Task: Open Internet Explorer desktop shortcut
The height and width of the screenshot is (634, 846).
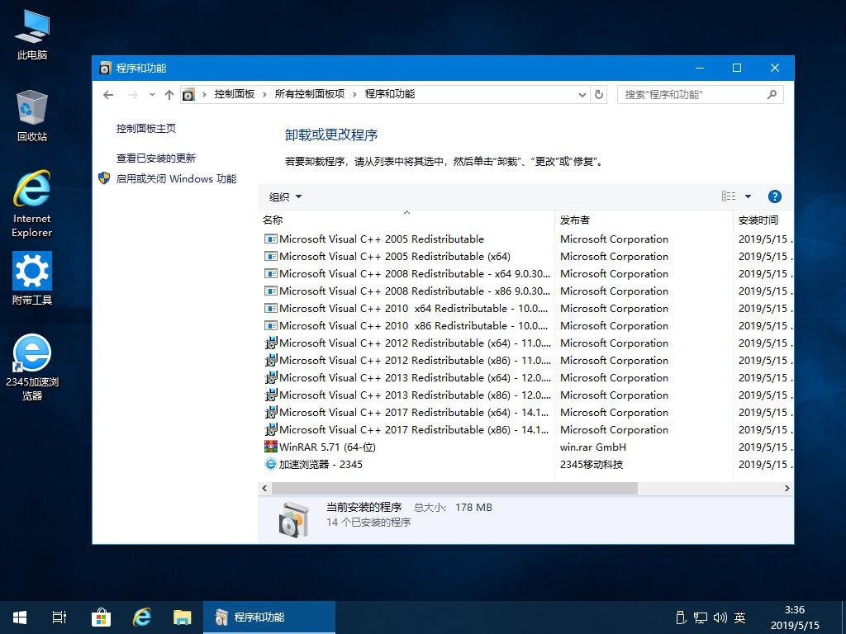Action: click(x=32, y=204)
